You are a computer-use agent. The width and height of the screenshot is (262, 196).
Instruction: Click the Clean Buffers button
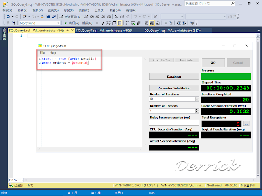point(161,60)
